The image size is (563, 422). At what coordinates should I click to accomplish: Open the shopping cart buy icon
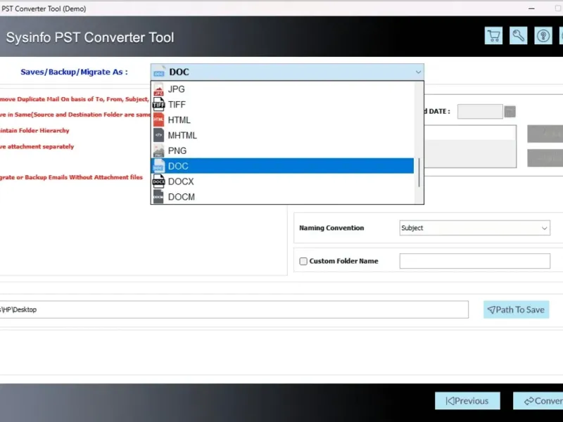(493, 36)
